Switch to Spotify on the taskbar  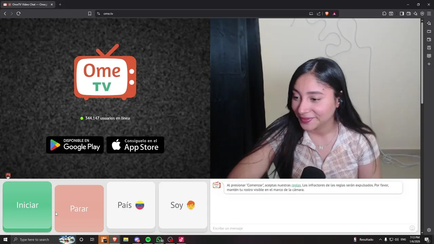pyautogui.click(x=148, y=240)
